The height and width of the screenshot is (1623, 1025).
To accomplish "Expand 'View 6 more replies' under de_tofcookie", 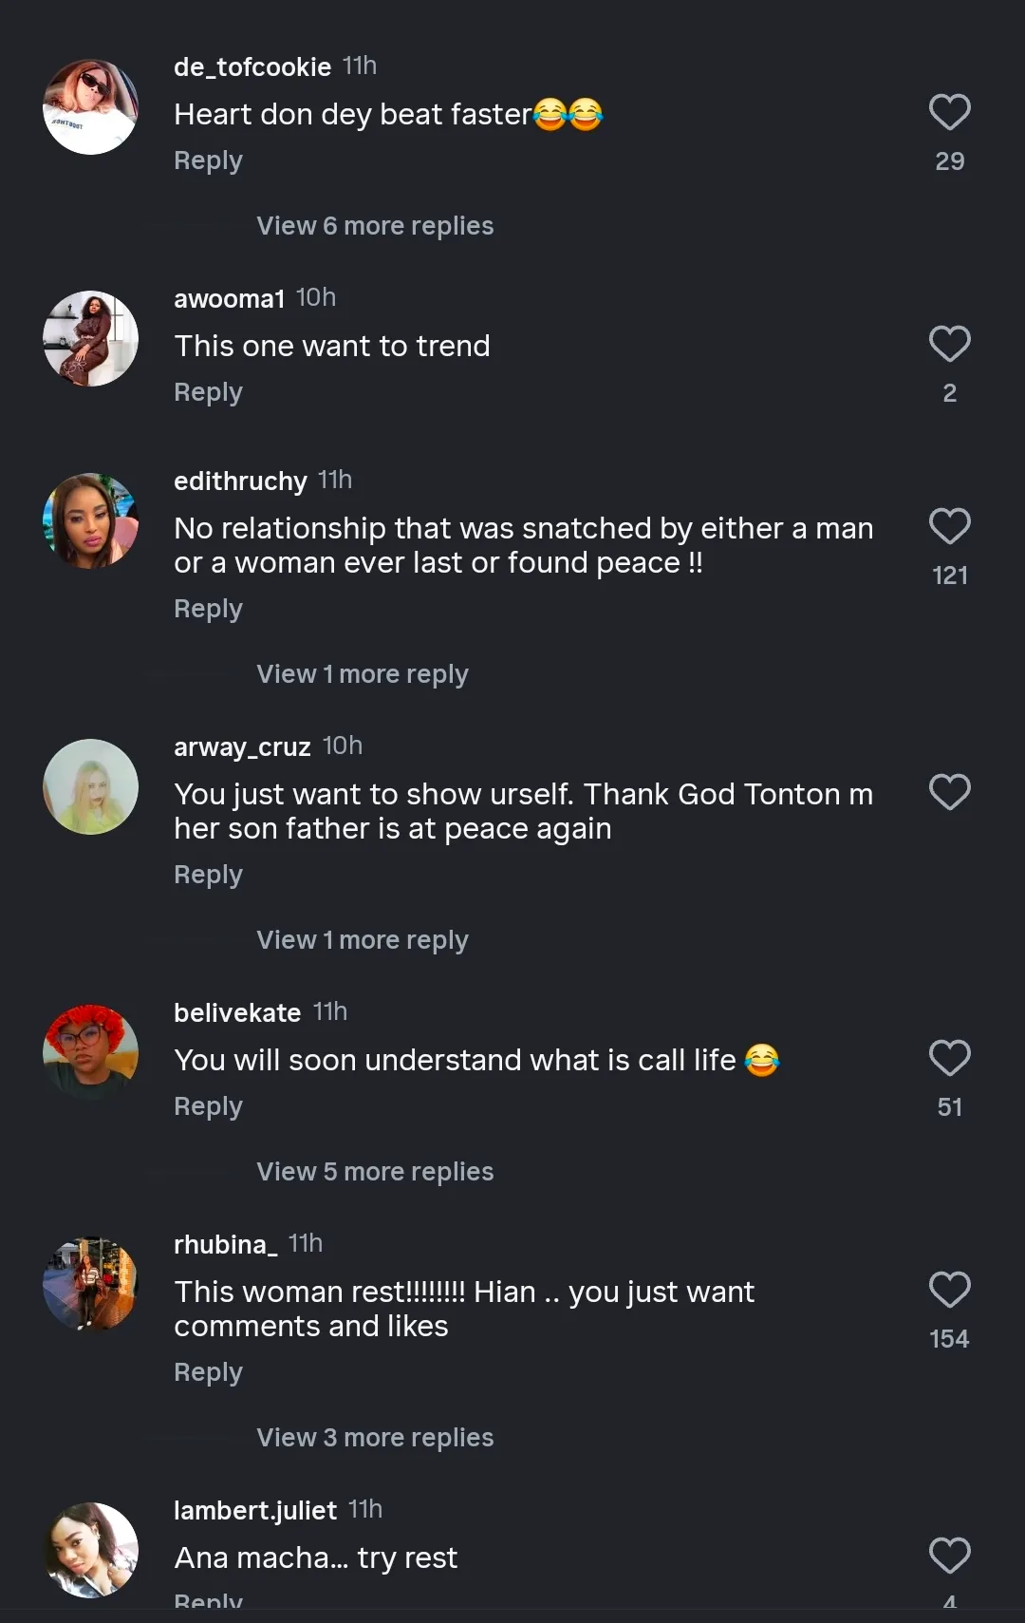I will (375, 226).
